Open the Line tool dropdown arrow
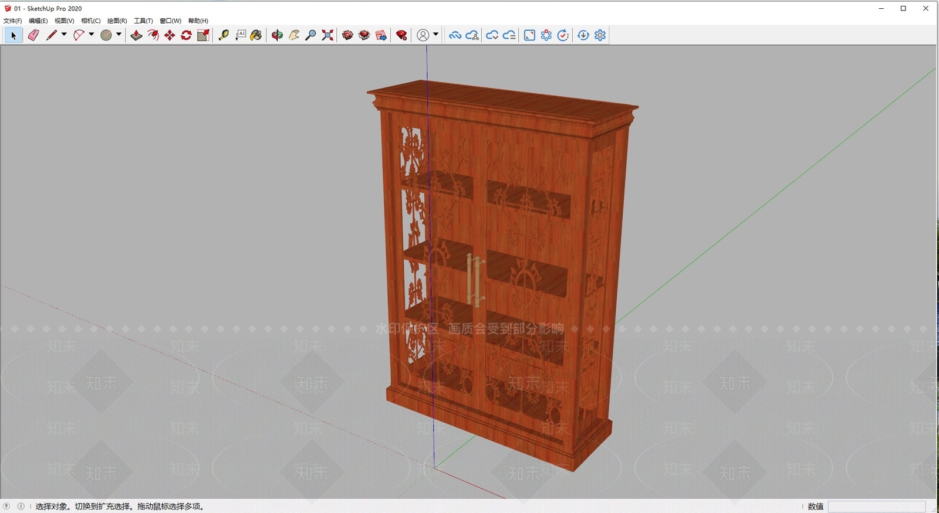 [64, 35]
